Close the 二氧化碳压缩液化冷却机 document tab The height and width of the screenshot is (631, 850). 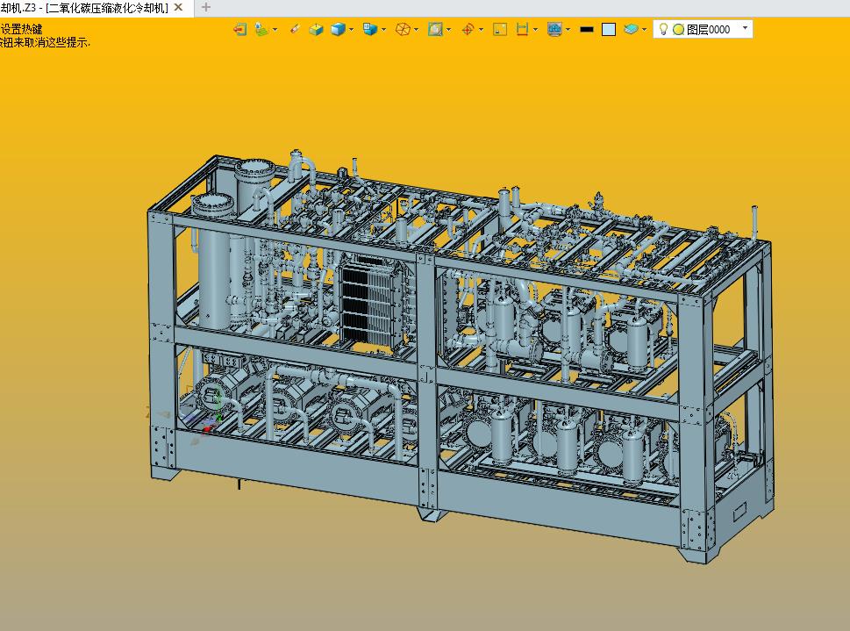coord(179,7)
